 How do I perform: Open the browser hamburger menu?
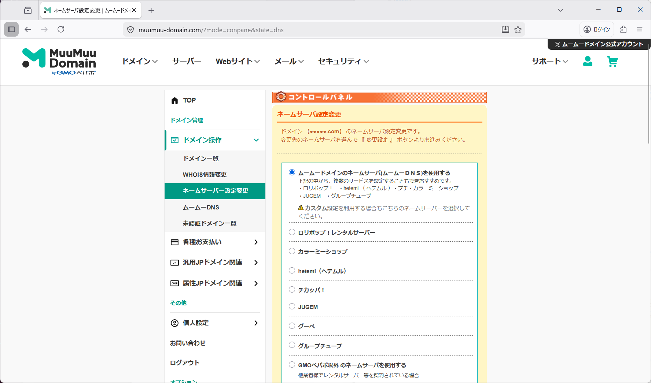(640, 29)
